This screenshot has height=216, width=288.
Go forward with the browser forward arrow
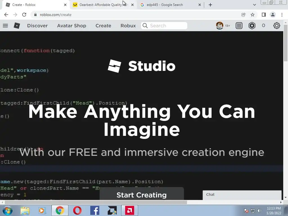pos(15,15)
